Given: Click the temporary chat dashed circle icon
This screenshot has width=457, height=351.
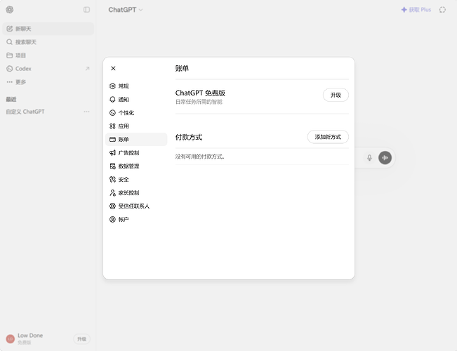Looking at the screenshot, I should click(442, 10).
